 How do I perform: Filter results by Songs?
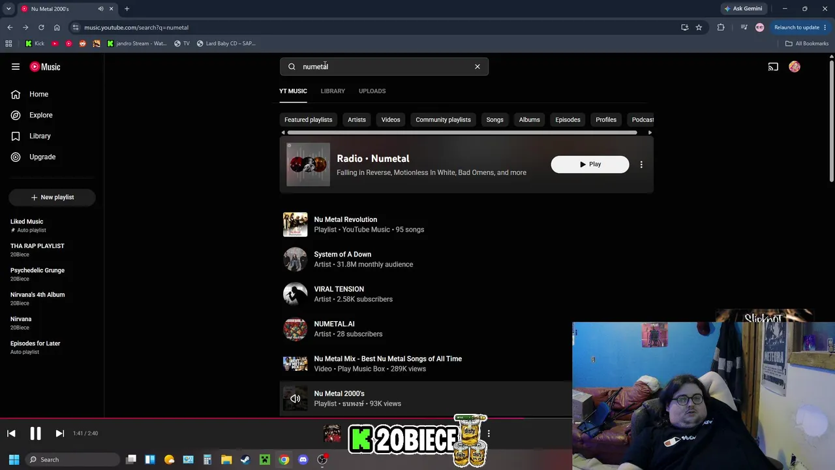click(494, 119)
